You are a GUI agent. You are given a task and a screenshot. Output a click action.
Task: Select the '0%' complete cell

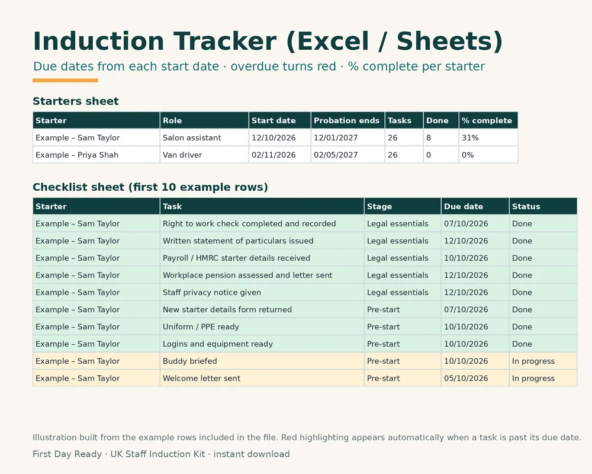click(x=488, y=155)
